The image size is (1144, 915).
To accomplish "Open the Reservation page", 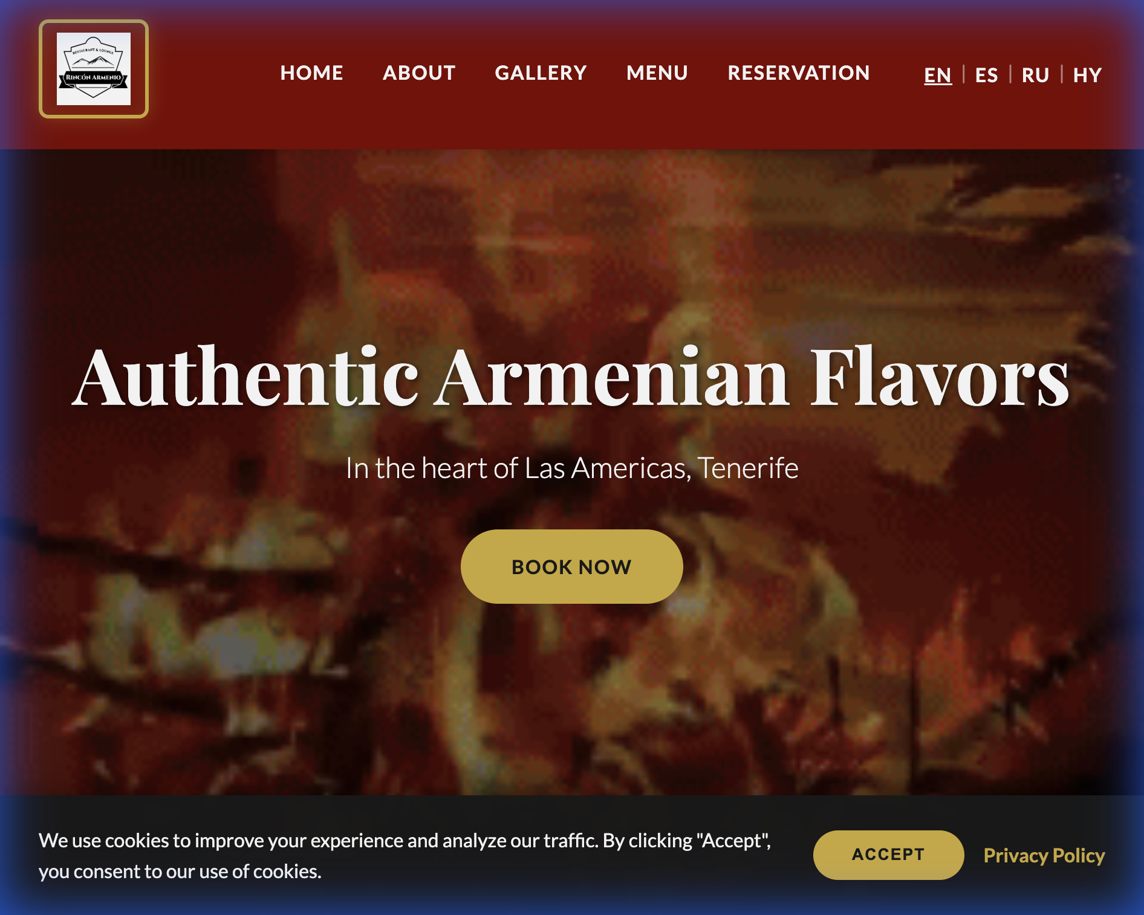I will pos(799,73).
